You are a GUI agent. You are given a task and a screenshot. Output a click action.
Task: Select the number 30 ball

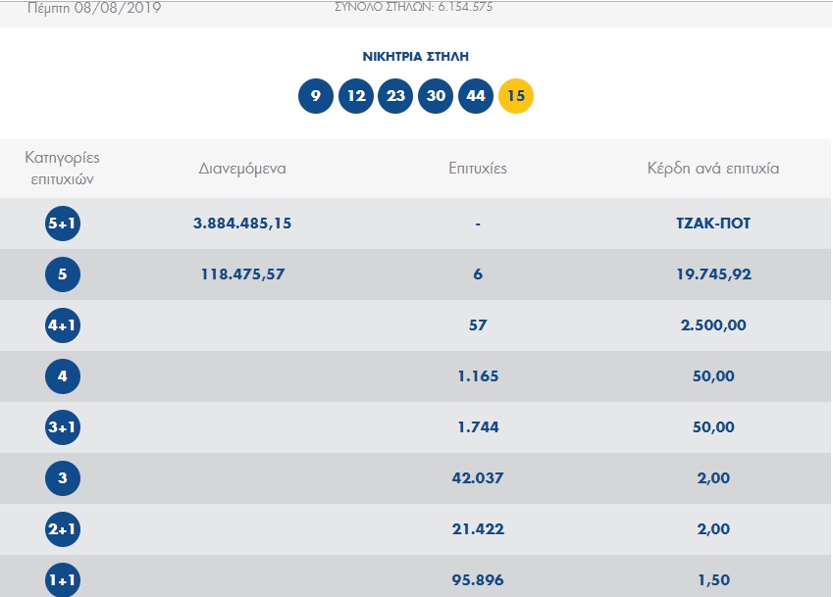[x=436, y=96]
